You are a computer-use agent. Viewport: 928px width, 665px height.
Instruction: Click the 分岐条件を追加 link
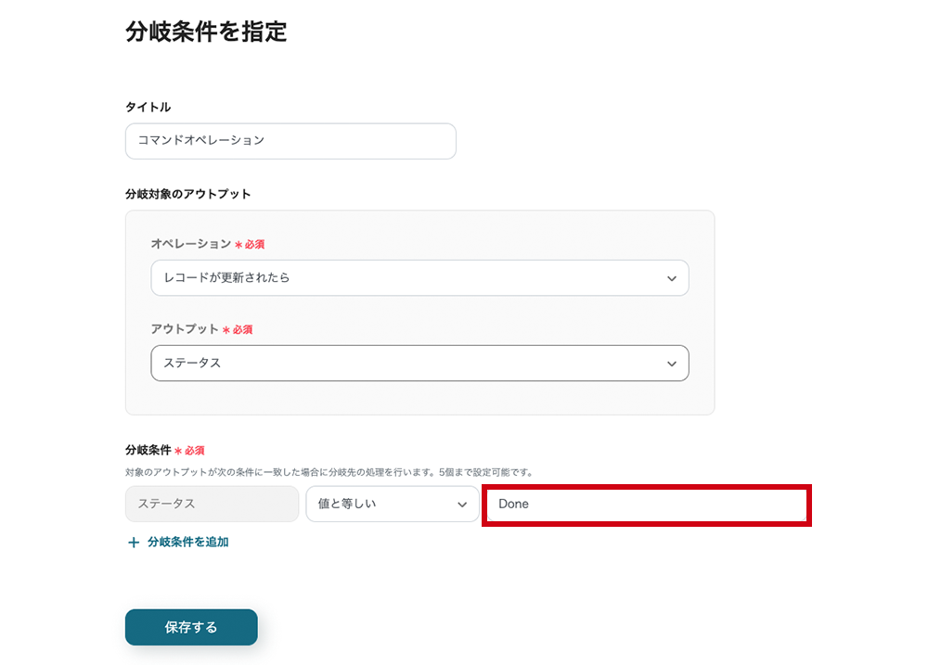coord(187,543)
